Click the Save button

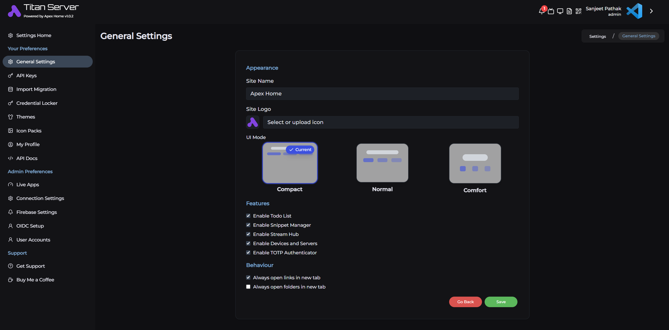pos(501,302)
